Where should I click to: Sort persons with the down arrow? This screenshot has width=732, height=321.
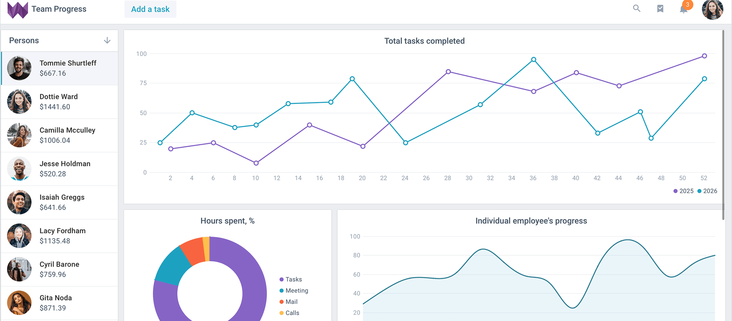[107, 40]
